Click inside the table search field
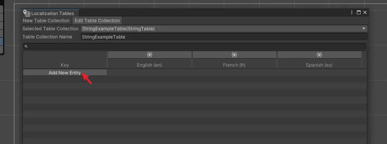Image resolution: width=387 pixels, height=144 pixels. 194,46
